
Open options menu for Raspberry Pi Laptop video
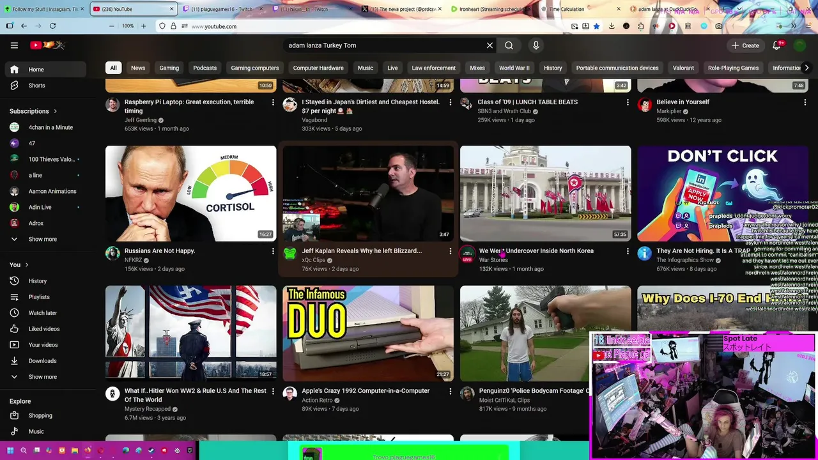tap(273, 102)
